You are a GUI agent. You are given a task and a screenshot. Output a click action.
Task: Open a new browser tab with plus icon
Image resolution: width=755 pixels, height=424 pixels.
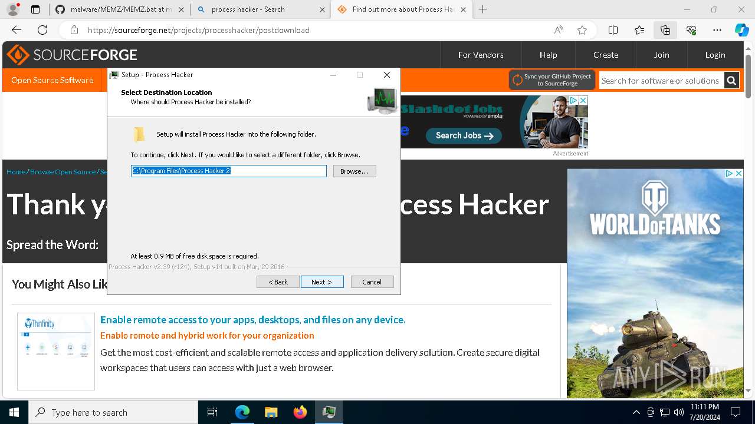coord(483,9)
